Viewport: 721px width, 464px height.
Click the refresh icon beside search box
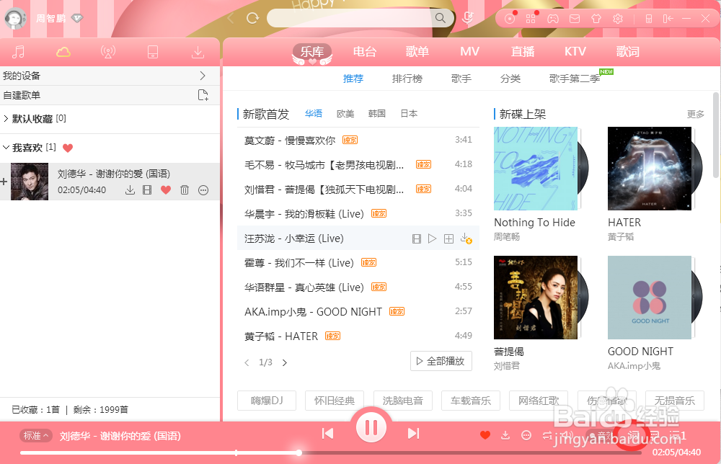(252, 19)
